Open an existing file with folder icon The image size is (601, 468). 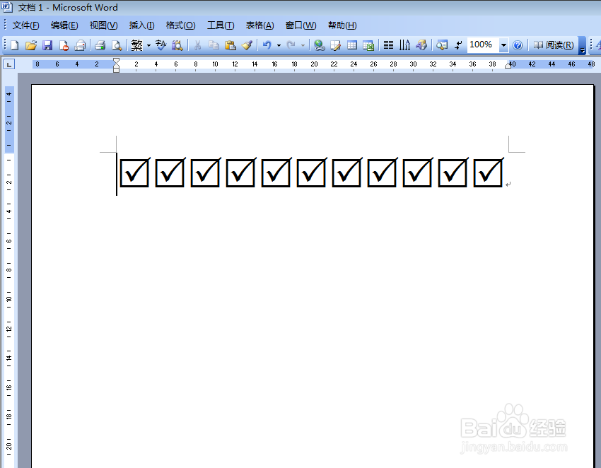coord(30,45)
